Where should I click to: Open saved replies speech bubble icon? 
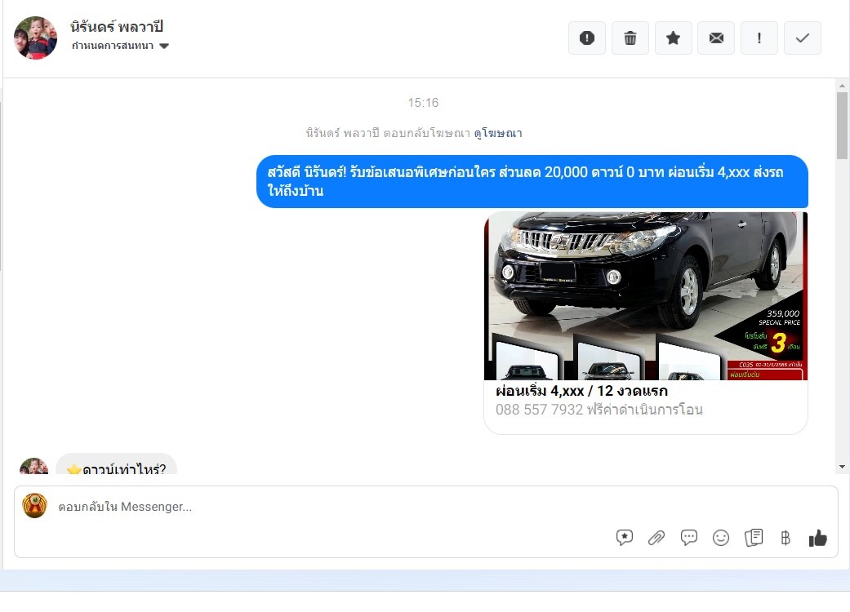point(689,538)
